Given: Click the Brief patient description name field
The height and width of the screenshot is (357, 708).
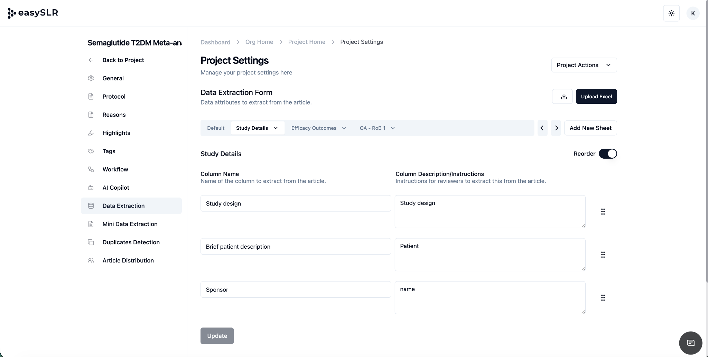Looking at the screenshot, I should (296, 247).
